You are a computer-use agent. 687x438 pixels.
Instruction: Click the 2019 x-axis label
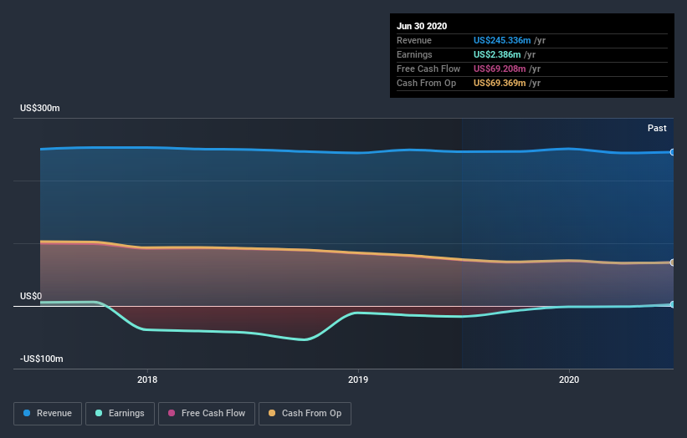(358, 379)
